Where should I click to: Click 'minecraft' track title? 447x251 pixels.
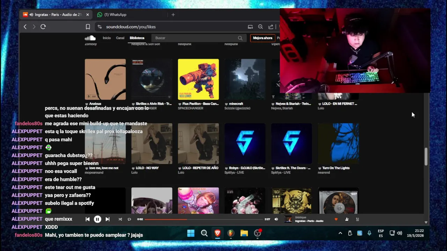(236, 104)
